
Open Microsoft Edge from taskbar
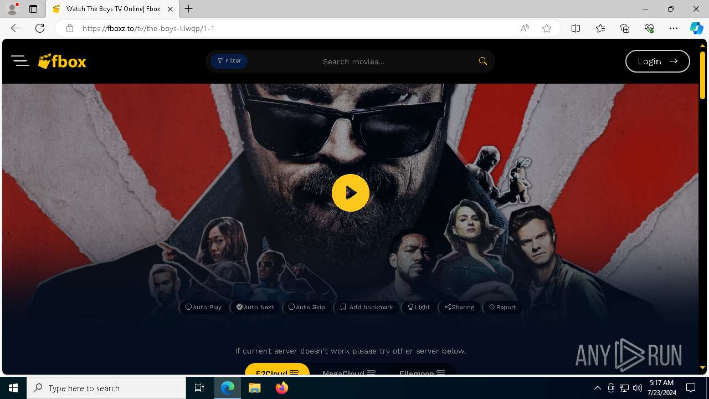[x=228, y=388]
